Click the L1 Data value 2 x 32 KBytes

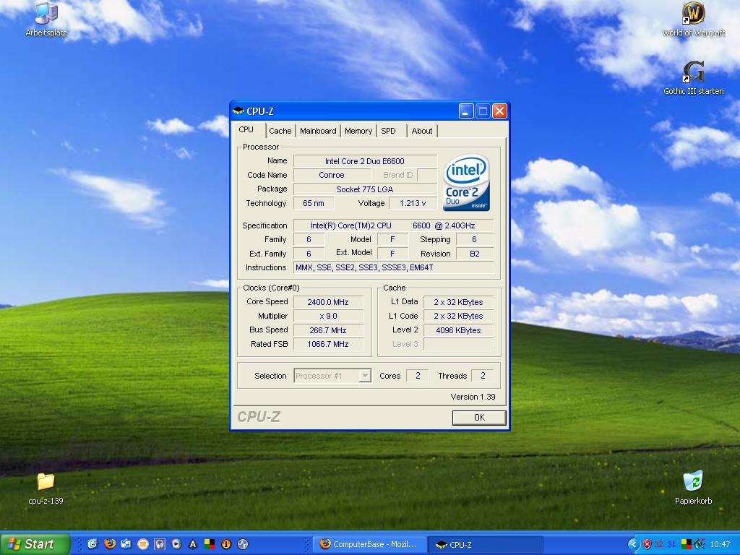pos(458,302)
